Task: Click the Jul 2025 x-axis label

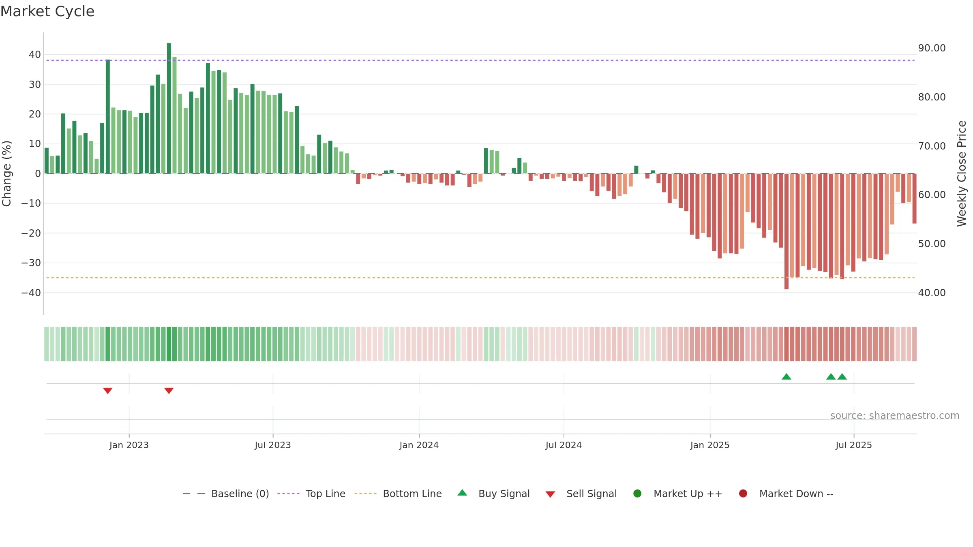Action: point(854,445)
